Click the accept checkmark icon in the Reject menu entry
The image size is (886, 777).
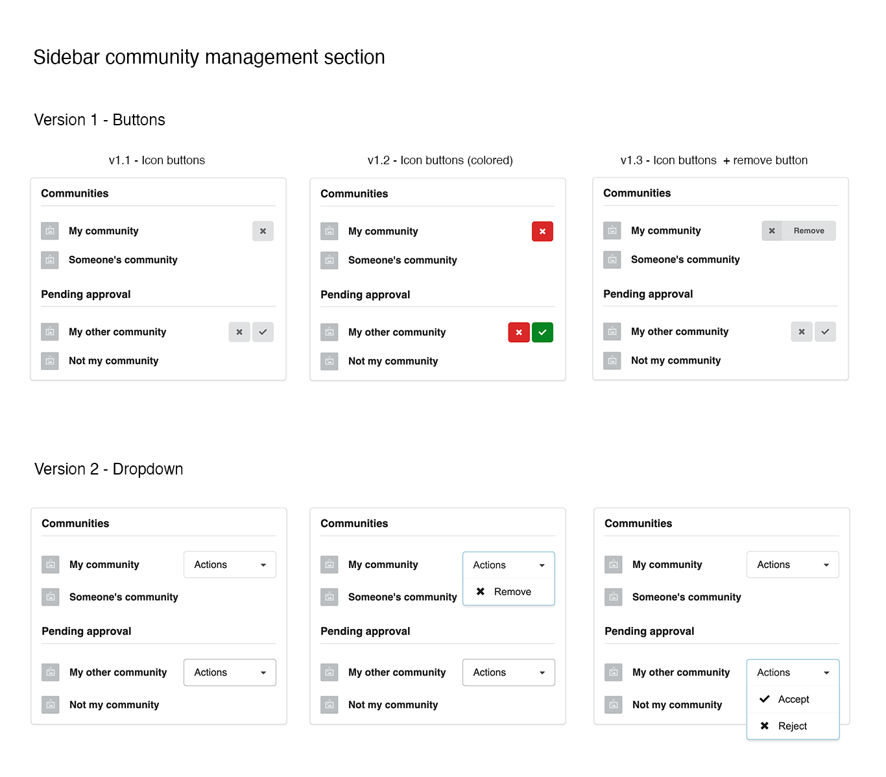click(765, 699)
